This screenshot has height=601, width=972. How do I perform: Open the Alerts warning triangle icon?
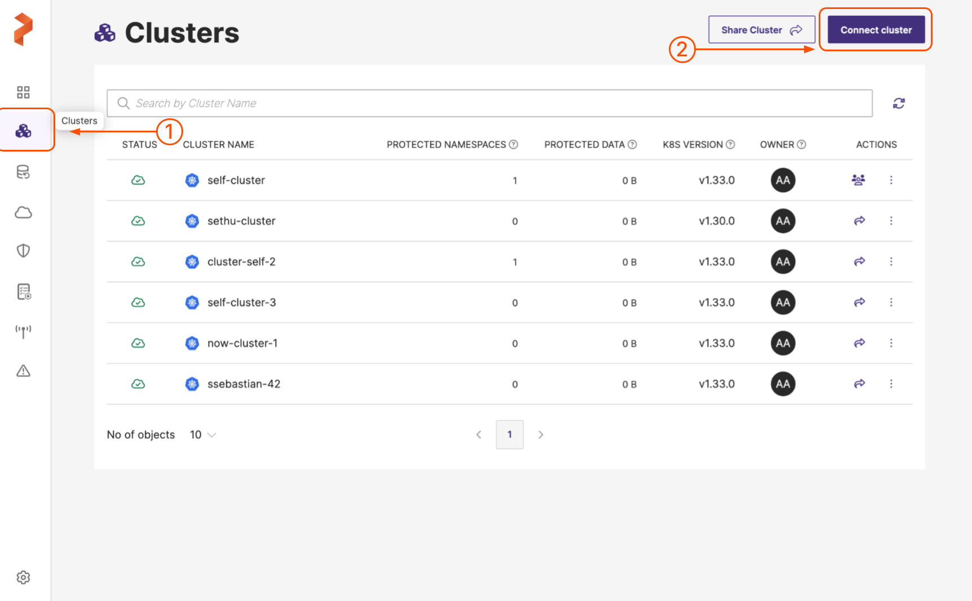23,371
